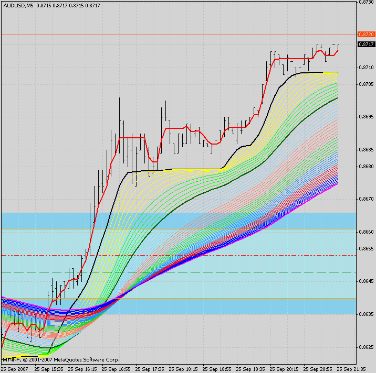Click the 0.8645 price axis label
The width and height of the screenshot is (376, 373).
click(366, 281)
